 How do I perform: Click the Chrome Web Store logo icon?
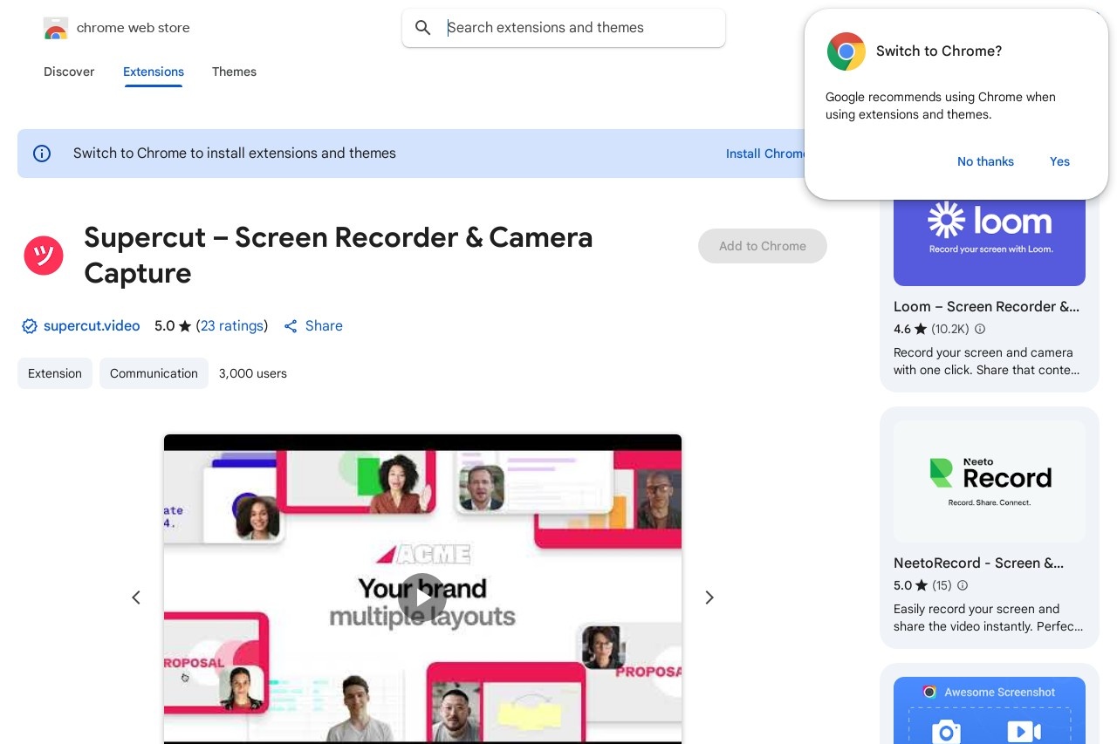click(x=55, y=28)
